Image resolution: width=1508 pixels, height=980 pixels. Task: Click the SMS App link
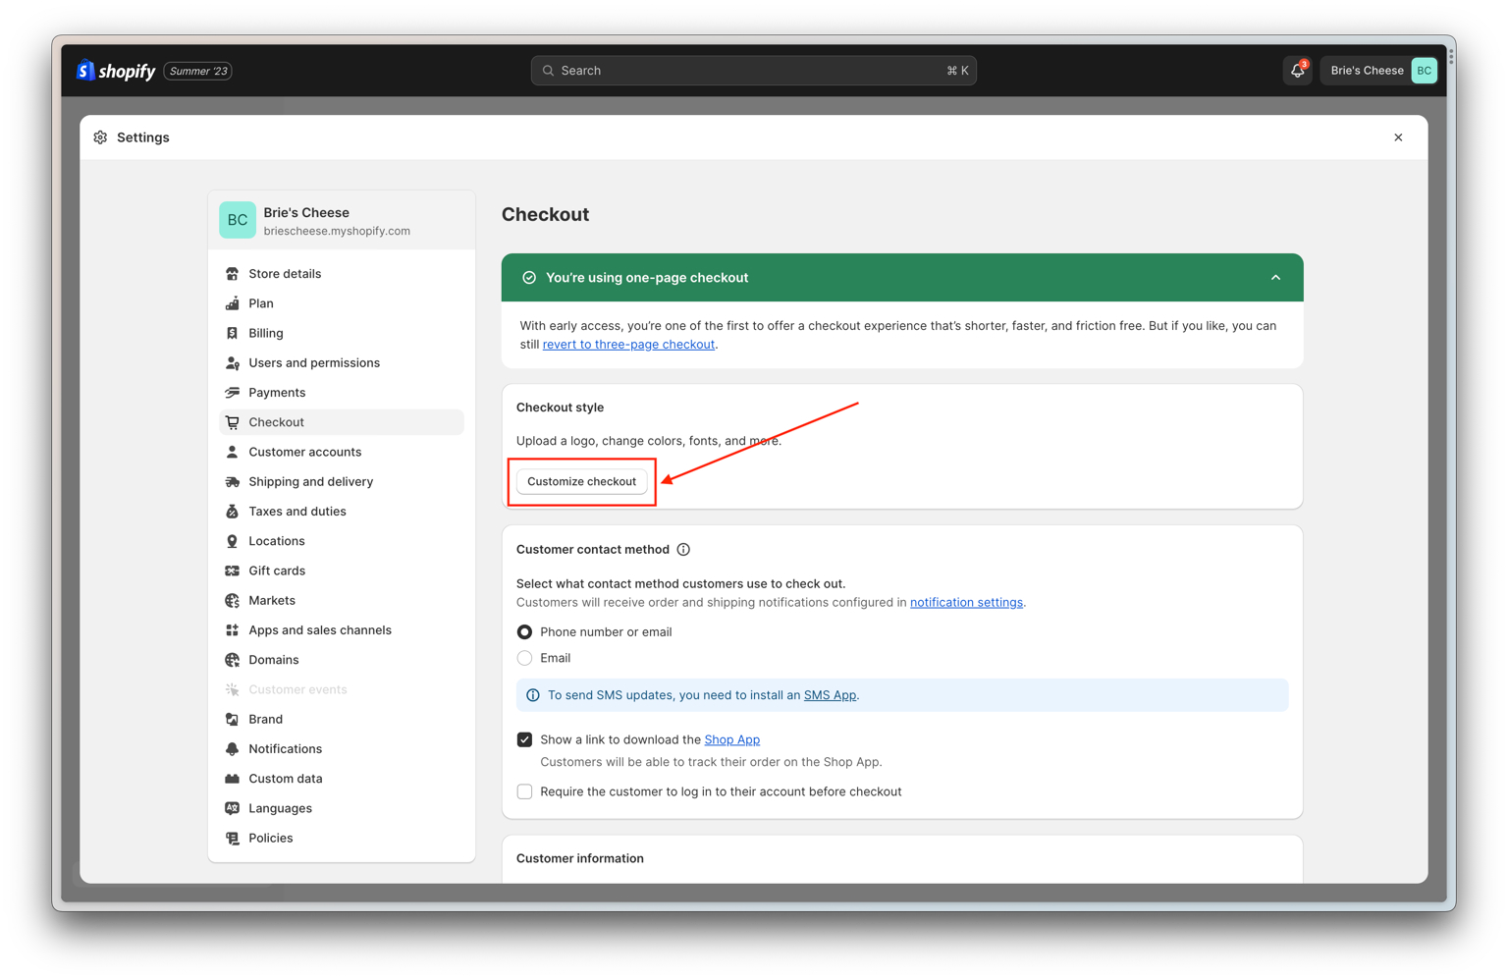click(830, 695)
